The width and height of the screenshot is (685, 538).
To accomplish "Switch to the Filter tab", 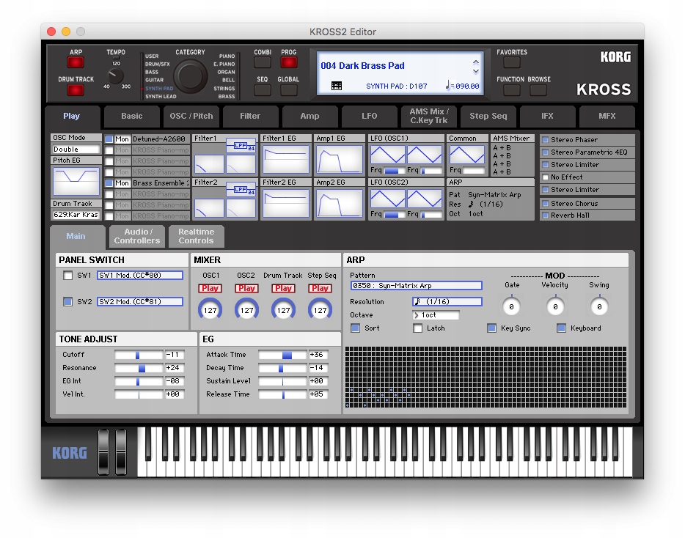I will tap(250, 116).
